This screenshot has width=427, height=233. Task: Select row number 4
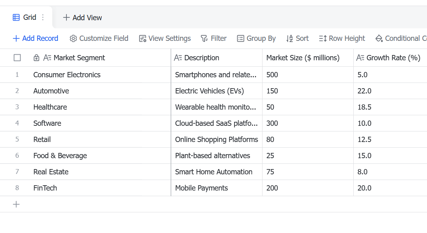coord(17,123)
